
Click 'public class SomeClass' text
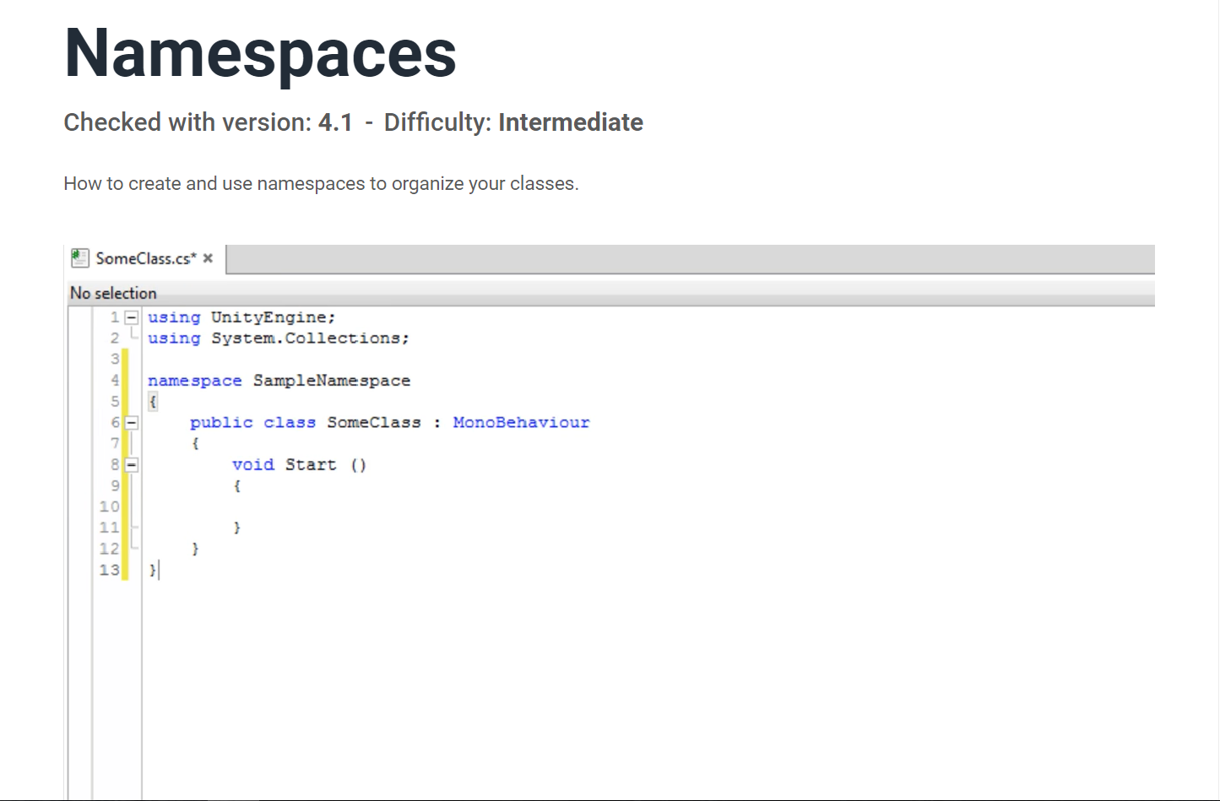(306, 422)
